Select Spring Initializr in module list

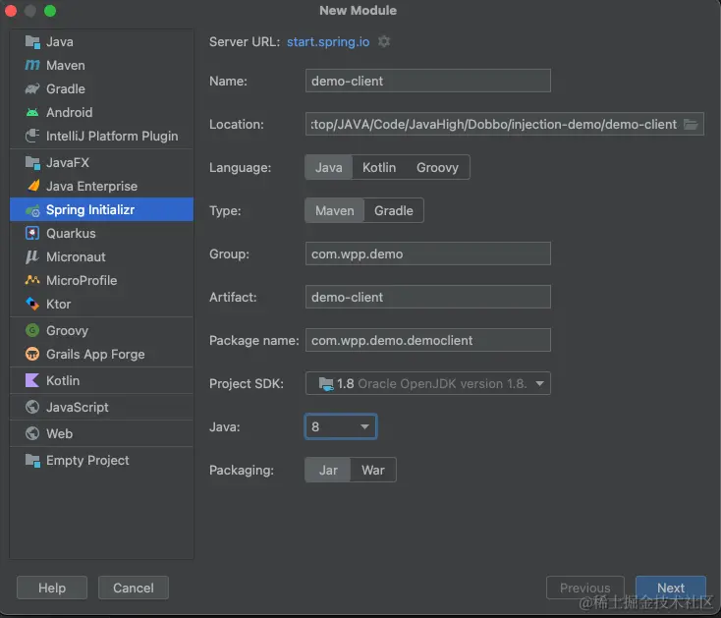pyautogui.click(x=90, y=210)
